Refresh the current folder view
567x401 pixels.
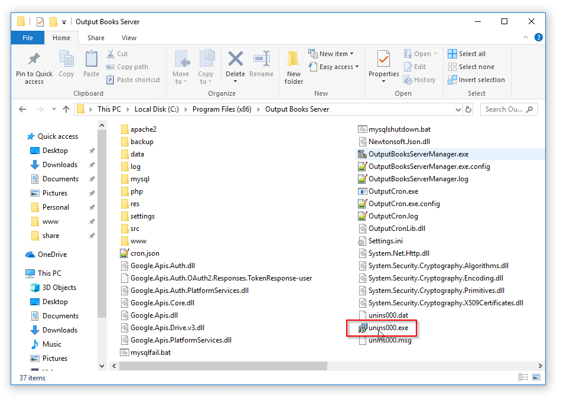pos(468,109)
